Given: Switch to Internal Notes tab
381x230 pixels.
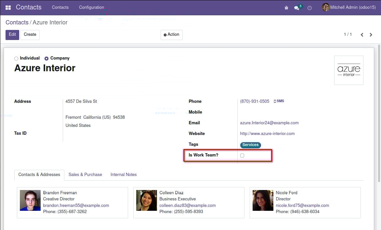Looking at the screenshot, I should click(x=124, y=175).
